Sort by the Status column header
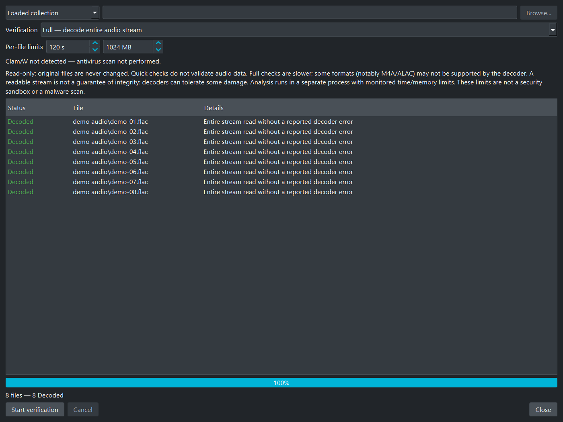Screen dimensions: 563x422 tap(39, 108)
